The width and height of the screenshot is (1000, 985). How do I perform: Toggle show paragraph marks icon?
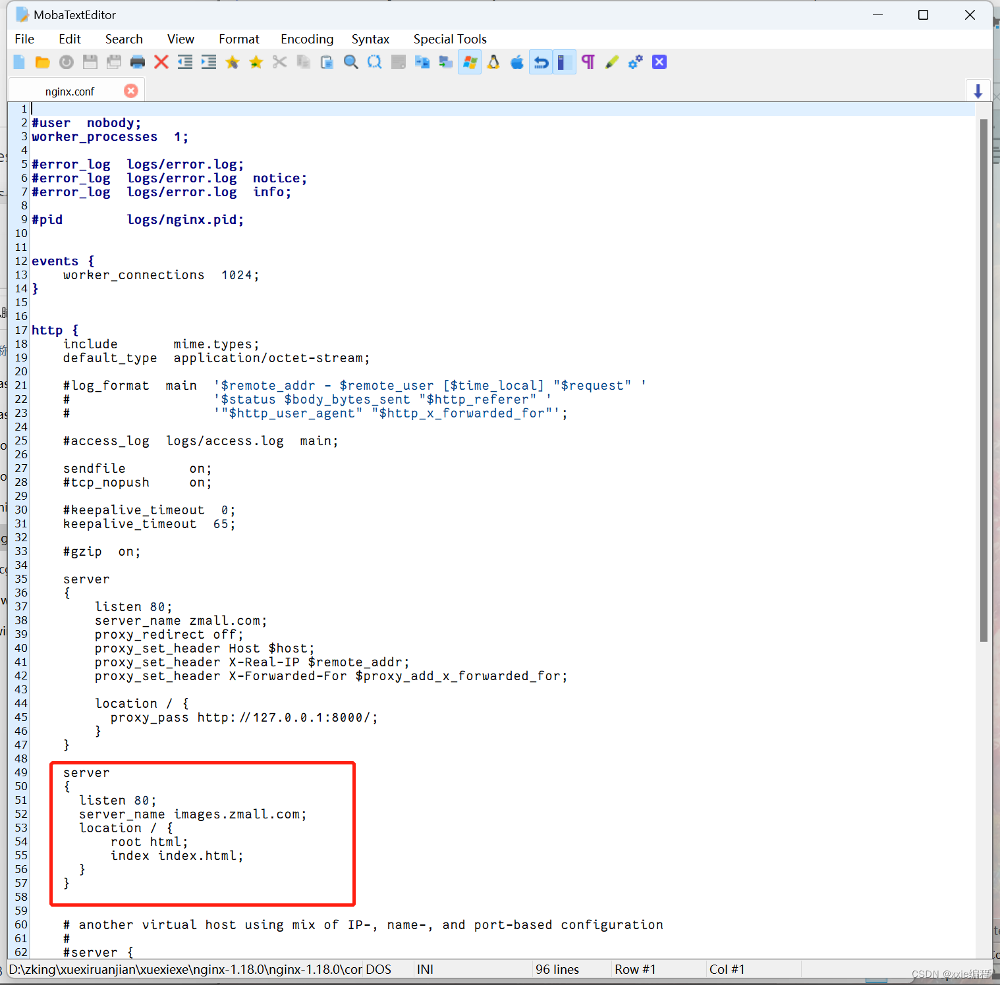[x=588, y=63]
